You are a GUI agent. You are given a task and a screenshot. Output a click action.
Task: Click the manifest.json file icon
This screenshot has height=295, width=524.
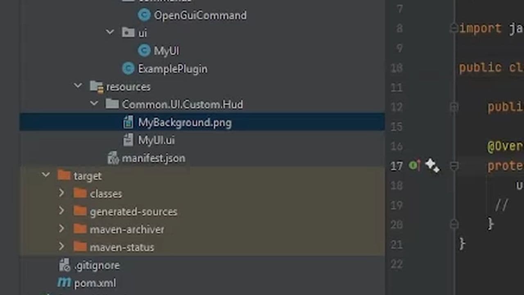click(113, 158)
